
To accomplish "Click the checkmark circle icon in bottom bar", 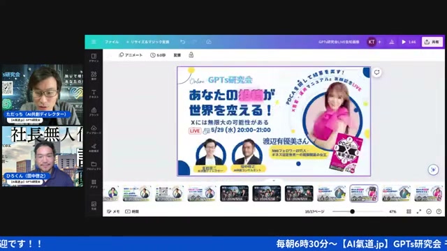I will (429, 211).
